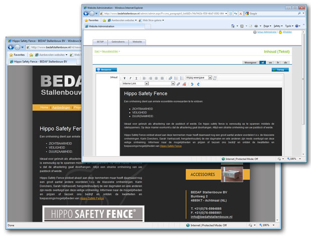Click the Help icon in admin command bar
Image resolution: width=311 pixels, height=236 pixels.
[x=297, y=26]
